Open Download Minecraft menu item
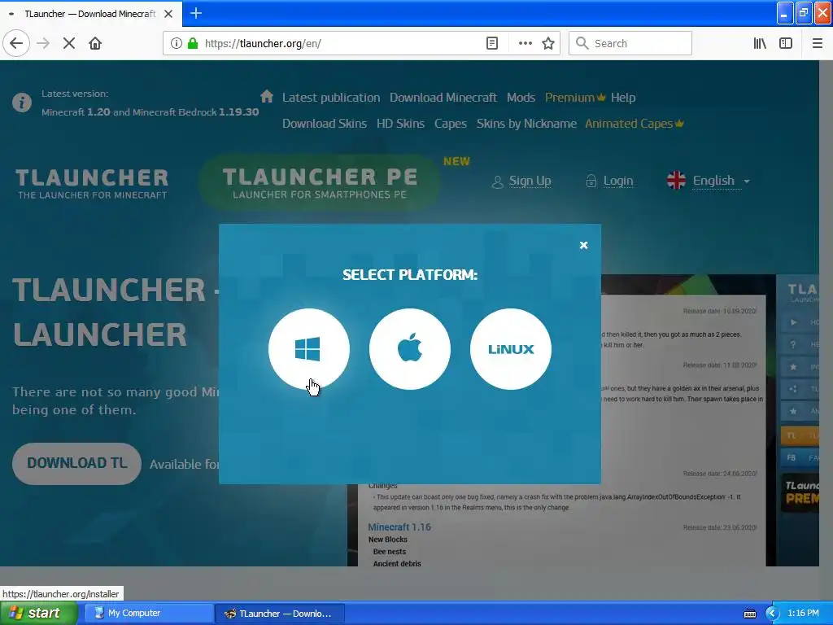This screenshot has width=833, height=625. [x=443, y=98]
